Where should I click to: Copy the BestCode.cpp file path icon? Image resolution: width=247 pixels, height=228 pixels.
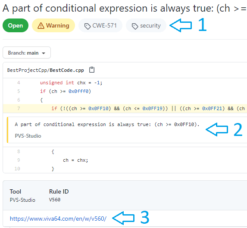click(92, 70)
